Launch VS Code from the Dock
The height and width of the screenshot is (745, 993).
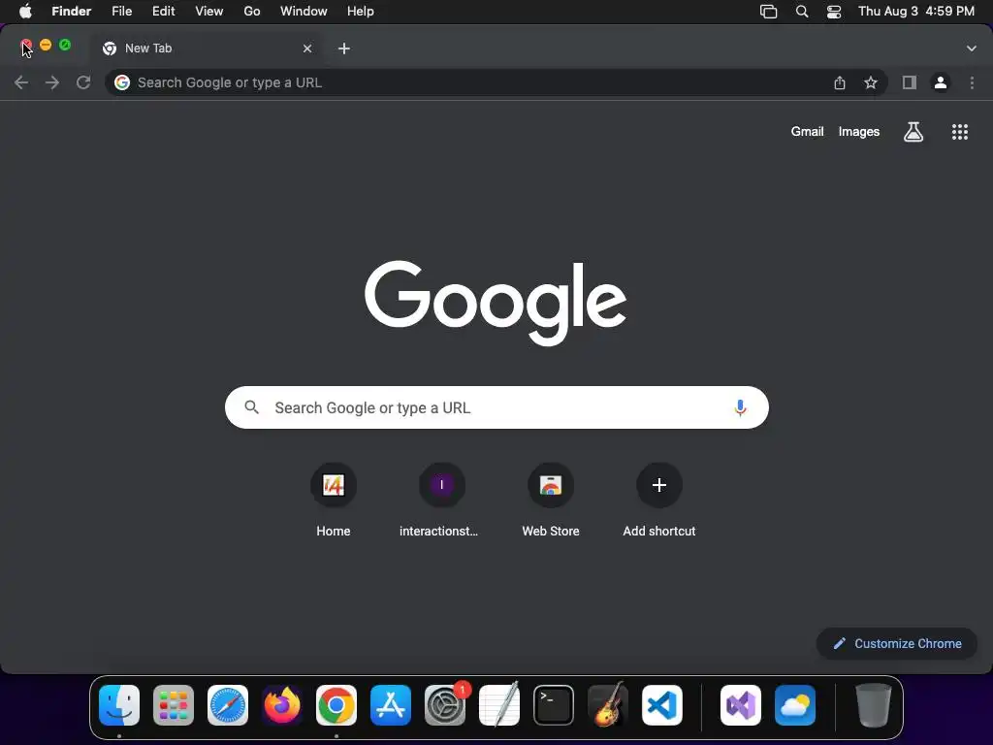click(662, 705)
